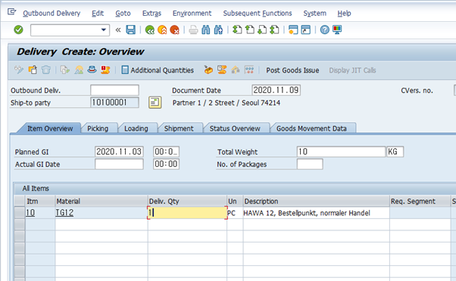This screenshot has width=456, height=281.
Task: Click the Create New Session icon
Action: [x=293, y=29]
